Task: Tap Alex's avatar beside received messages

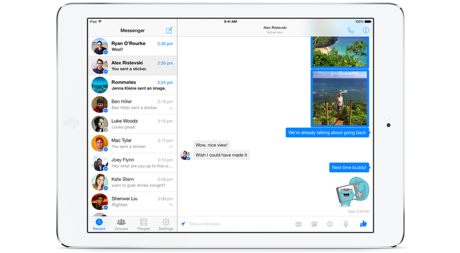Action: pos(185,155)
